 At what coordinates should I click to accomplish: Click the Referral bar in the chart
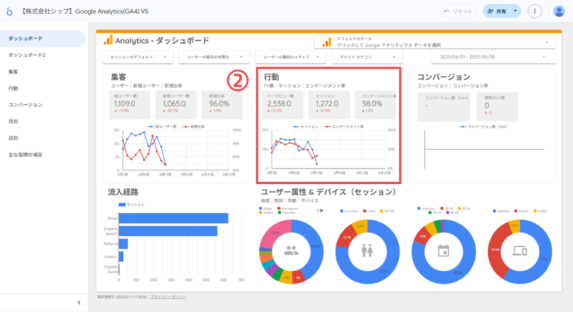[124, 244]
